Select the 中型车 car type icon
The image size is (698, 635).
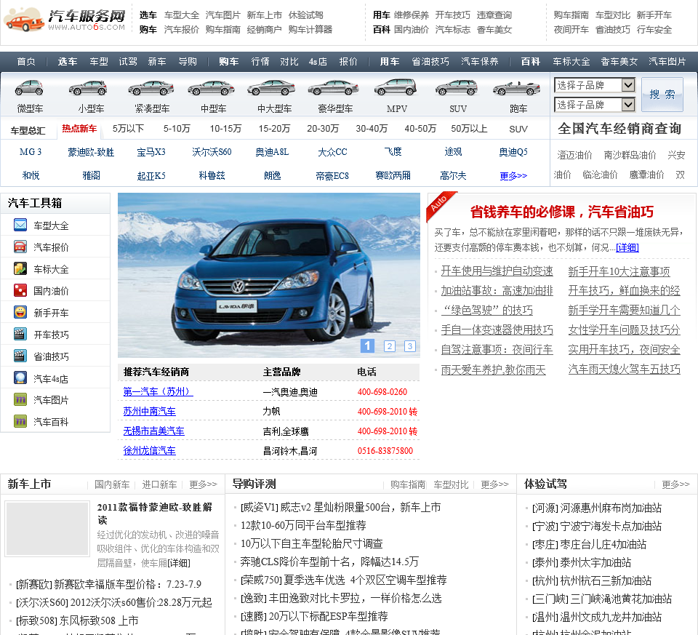[x=211, y=88]
